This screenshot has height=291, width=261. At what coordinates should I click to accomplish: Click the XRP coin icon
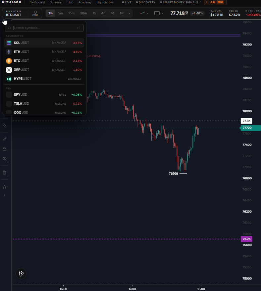point(9,70)
